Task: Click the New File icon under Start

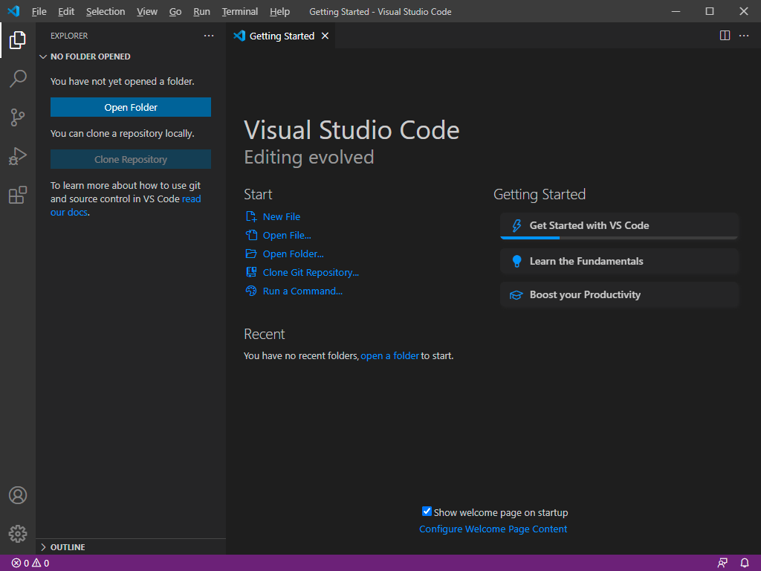Action: pyautogui.click(x=251, y=216)
